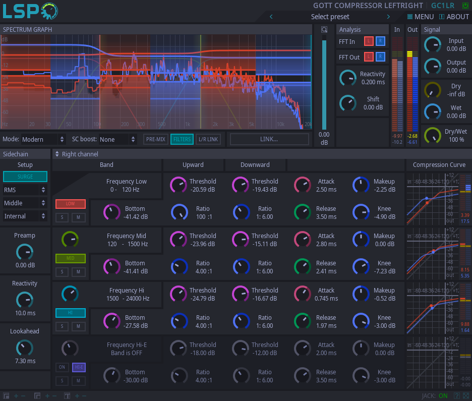Click the Input gain knob
This screenshot has width=472, height=401.
[x=433, y=45]
